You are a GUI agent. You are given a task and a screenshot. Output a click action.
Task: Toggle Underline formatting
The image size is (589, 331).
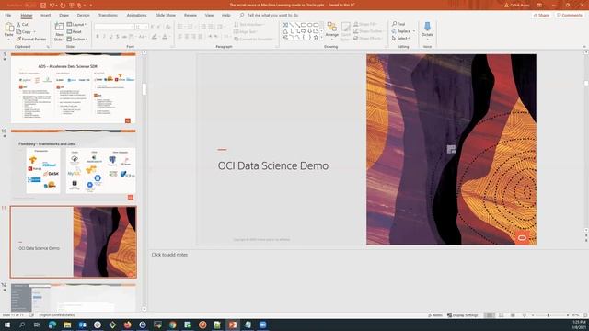point(110,37)
